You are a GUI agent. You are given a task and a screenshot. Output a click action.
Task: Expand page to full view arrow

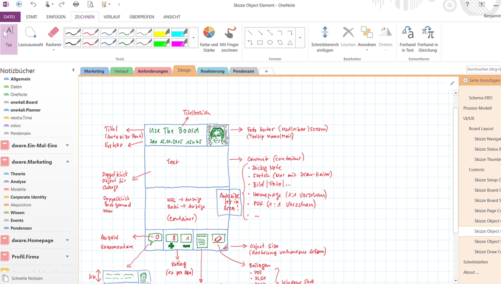[x=452, y=83]
